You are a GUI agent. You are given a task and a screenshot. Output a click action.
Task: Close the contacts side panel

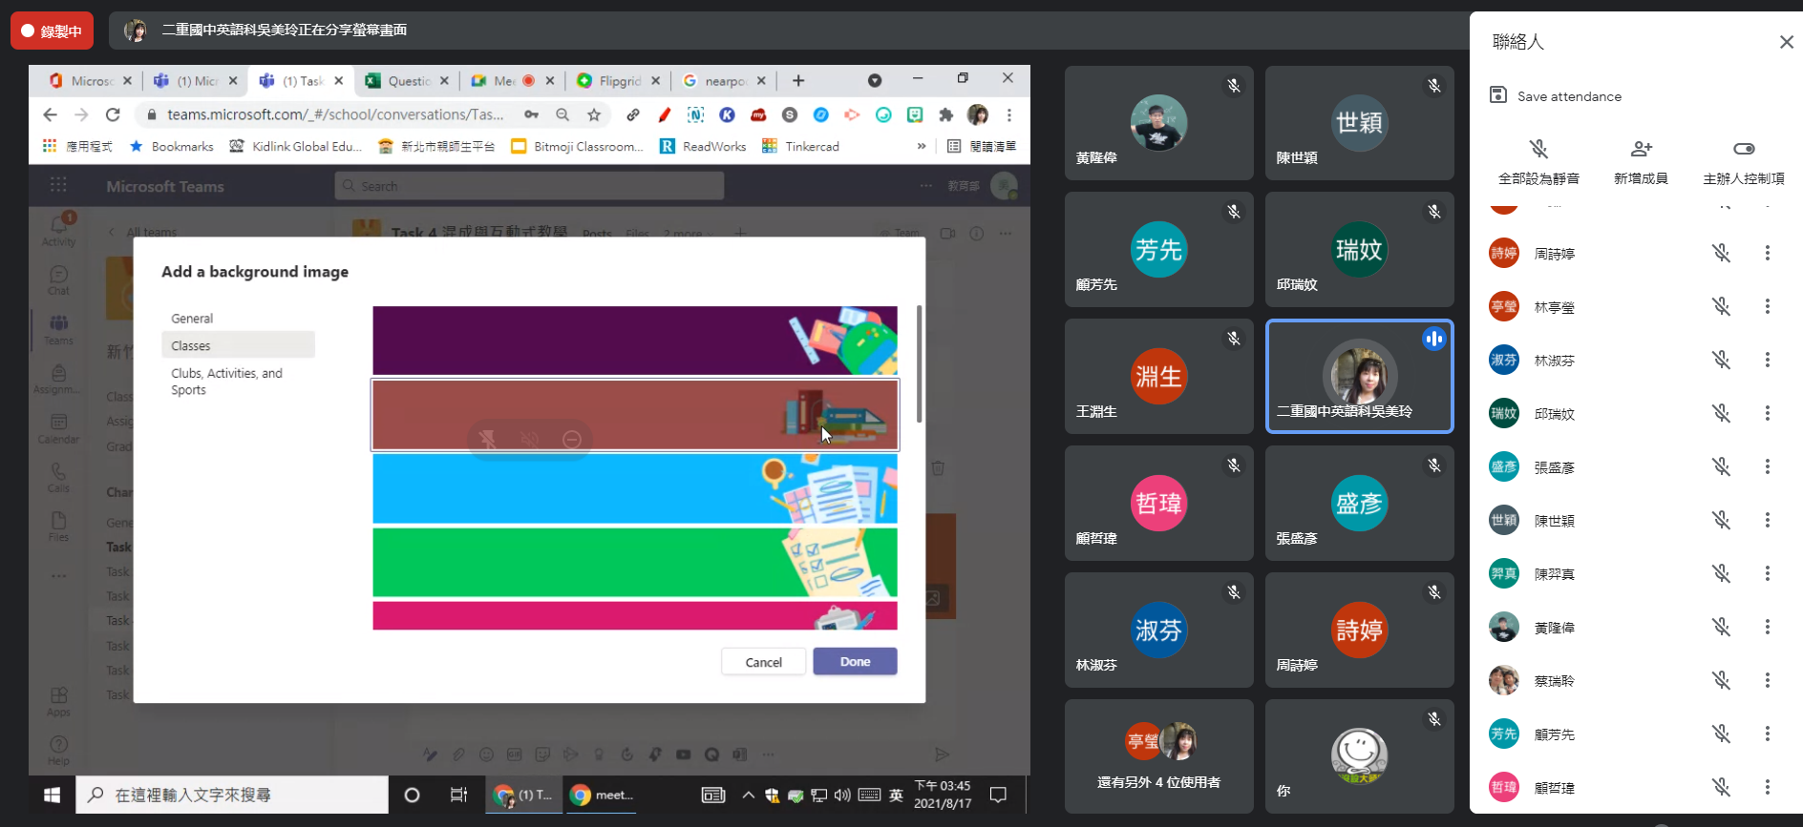click(1786, 42)
